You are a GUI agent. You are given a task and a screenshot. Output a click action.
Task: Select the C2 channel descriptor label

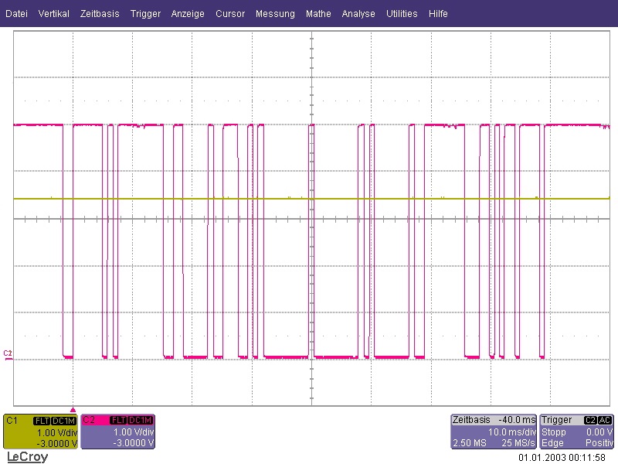(x=89, y=420)
